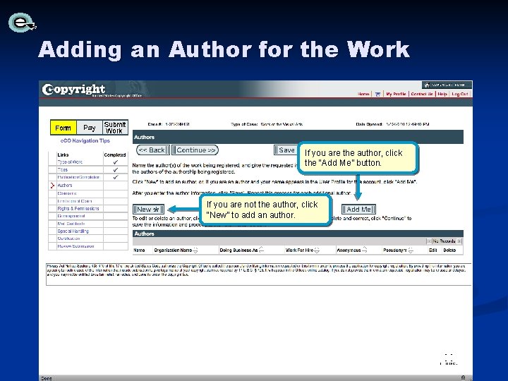This screenshot has height=381, width=508.
Task: Open the Certification navigation link
Action: pos(68,238)
